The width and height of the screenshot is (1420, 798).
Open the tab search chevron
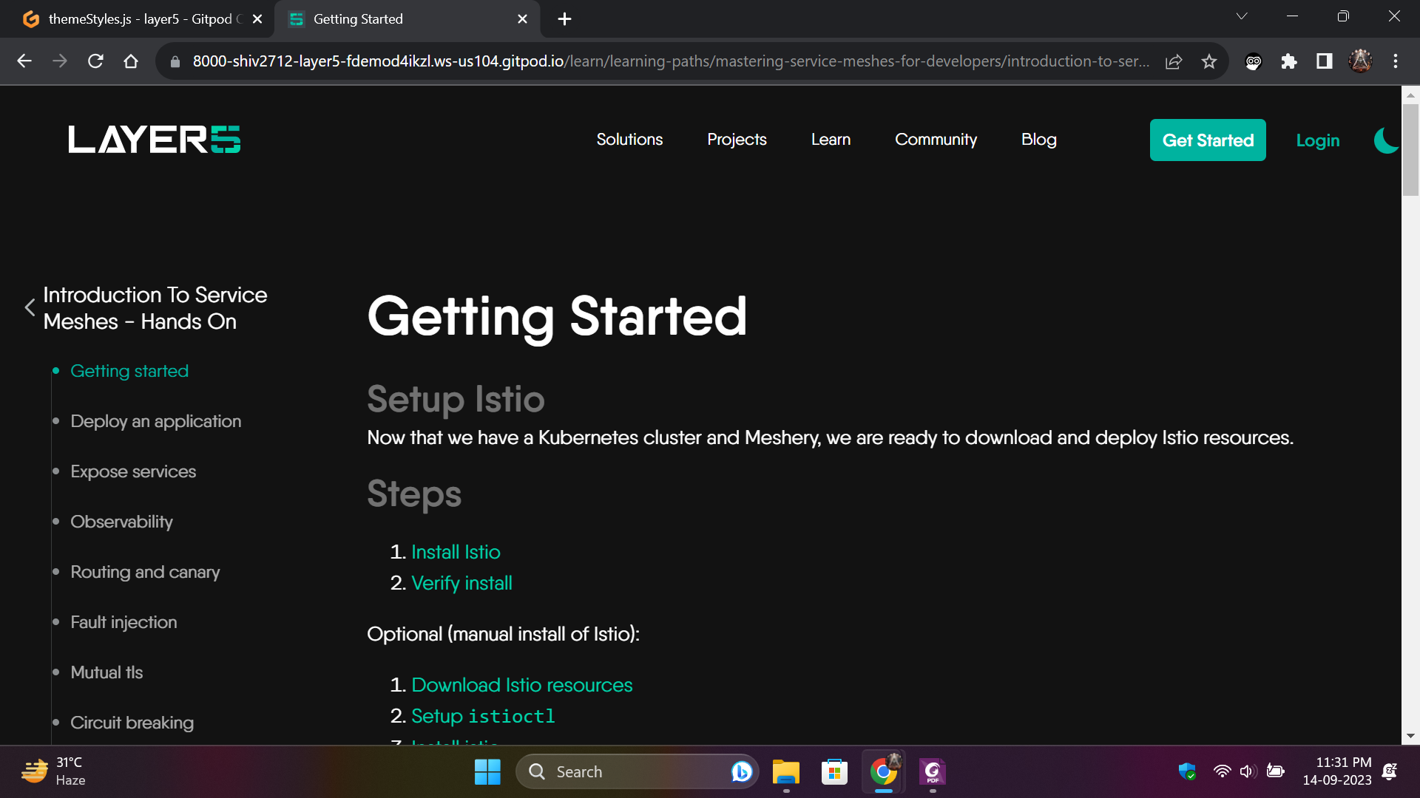click(1242, 16)
